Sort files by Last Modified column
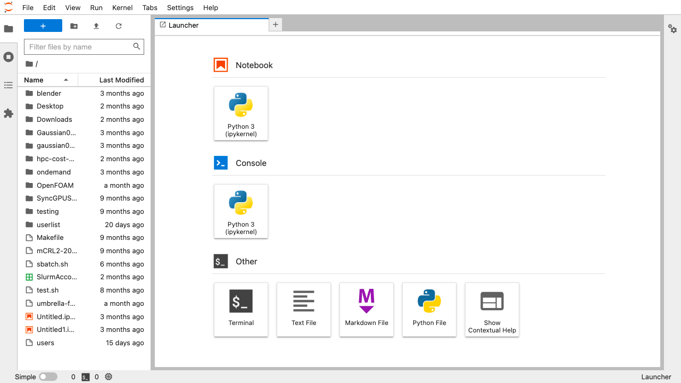The width and height of the screenshot is (681, 383). pyautogui.click(x=121, y=80)
